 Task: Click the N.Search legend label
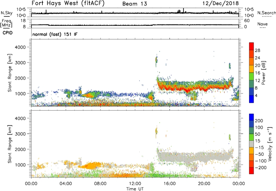tap(266, 13)
